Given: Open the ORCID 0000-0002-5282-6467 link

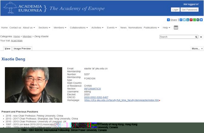Looking at the screenshot, I should pos(96,97).
